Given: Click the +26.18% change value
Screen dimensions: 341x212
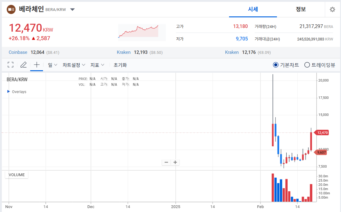Looking at the screenshot, I should pyautogui.click(x=19, y=38).
